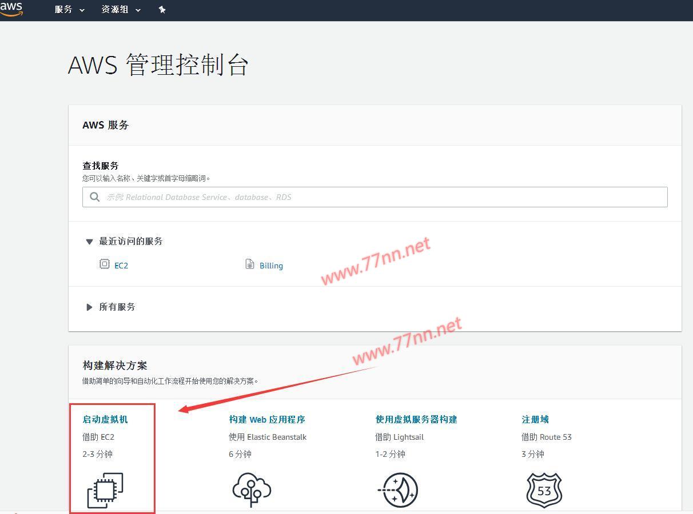This screenshot has height=514, width=693.
Task: Open the 注册域 link
Action: tap(535, 419)
